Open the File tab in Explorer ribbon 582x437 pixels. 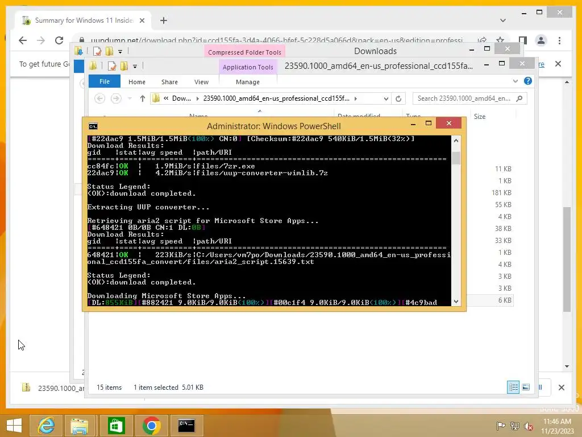pos(105,81)
